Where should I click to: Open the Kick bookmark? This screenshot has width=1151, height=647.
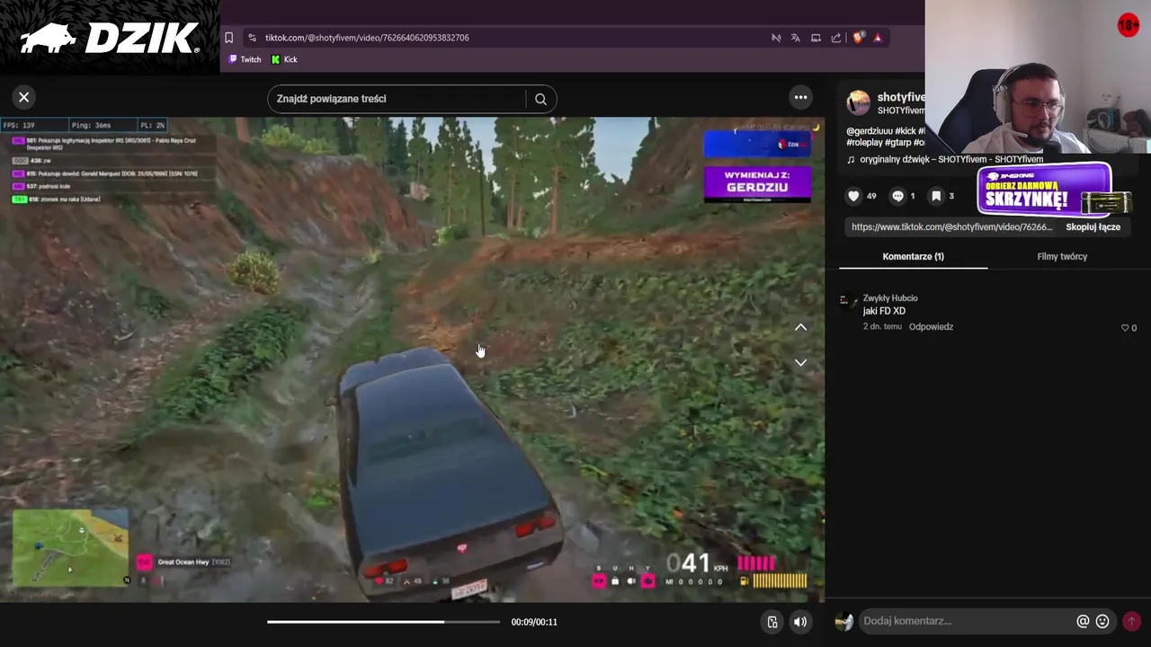click(284, 59)
